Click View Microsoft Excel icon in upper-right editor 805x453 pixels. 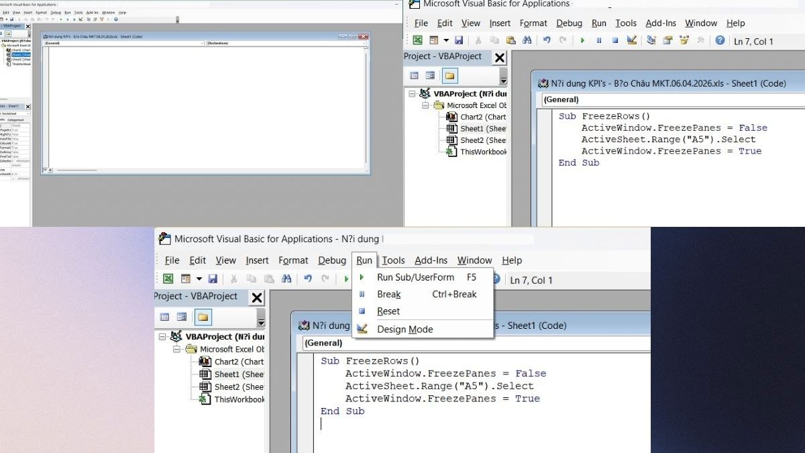pyautogui.click(x=417, y=40)
